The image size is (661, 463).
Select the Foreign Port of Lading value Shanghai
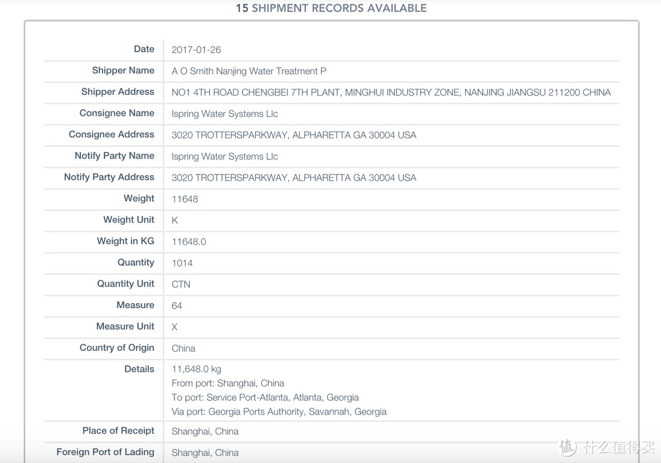click(205, 453)
